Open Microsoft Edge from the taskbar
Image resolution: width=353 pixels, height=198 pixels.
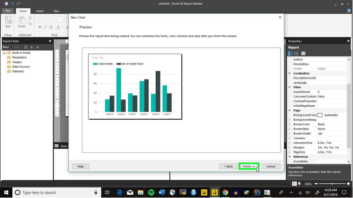pyautogui.click(x=119, y=192)
